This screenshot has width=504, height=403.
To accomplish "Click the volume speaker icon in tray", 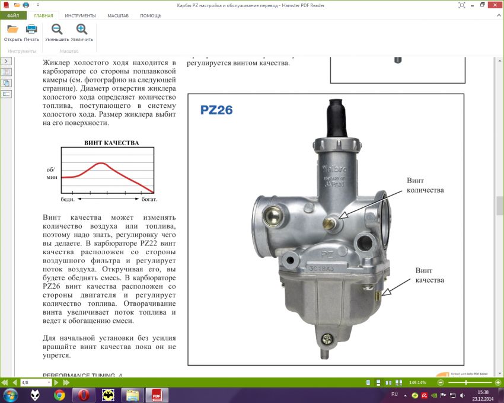I will point(462,396).
